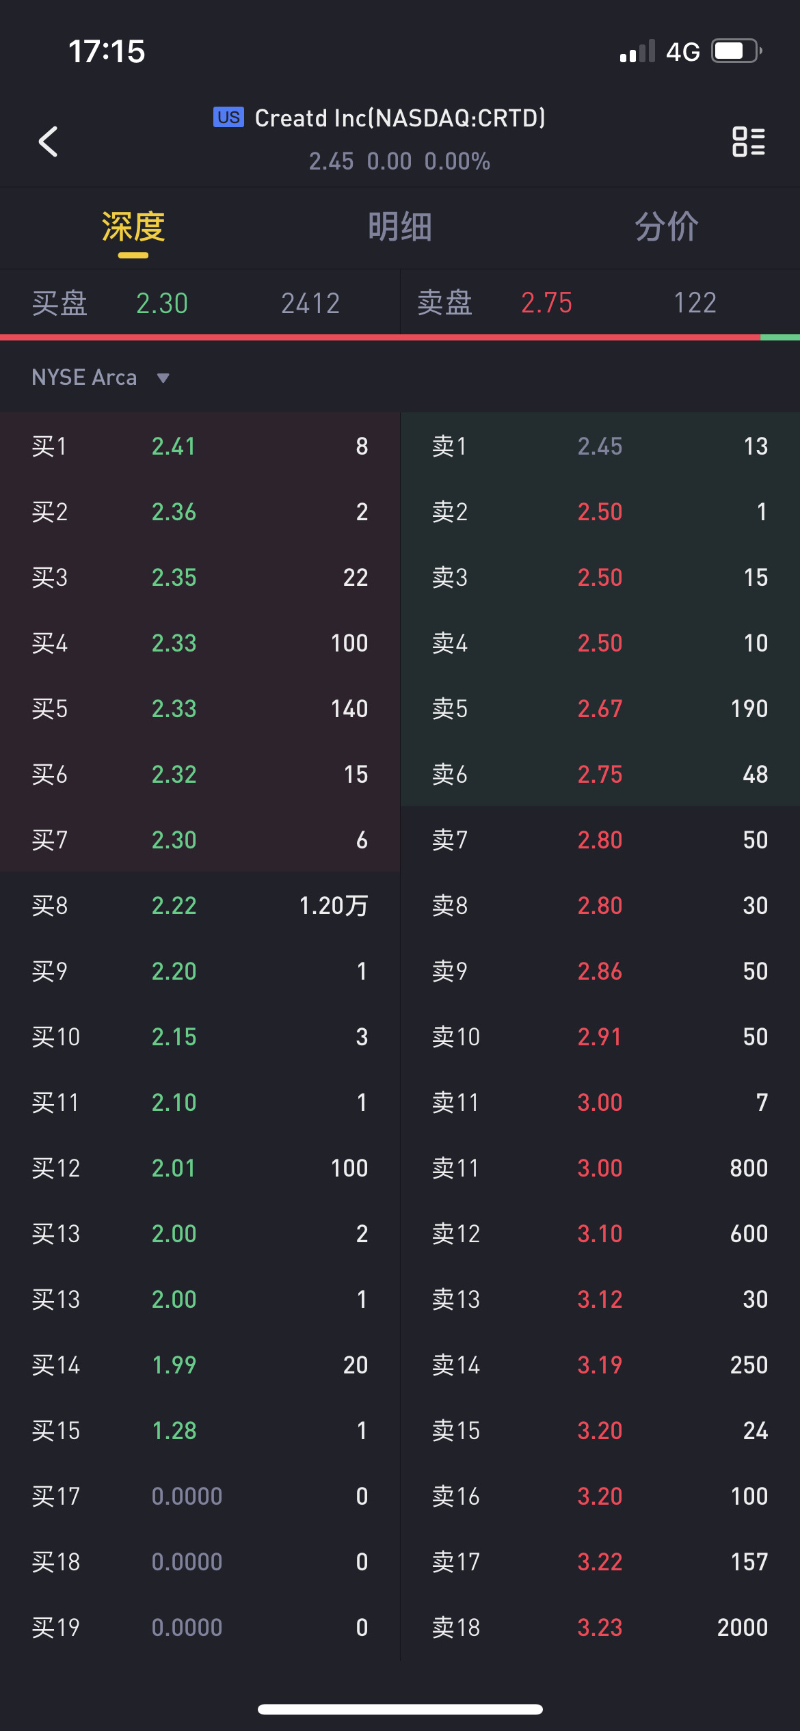Tap the 买8 row with 1.20万 volume

click(x=200, y=906)
